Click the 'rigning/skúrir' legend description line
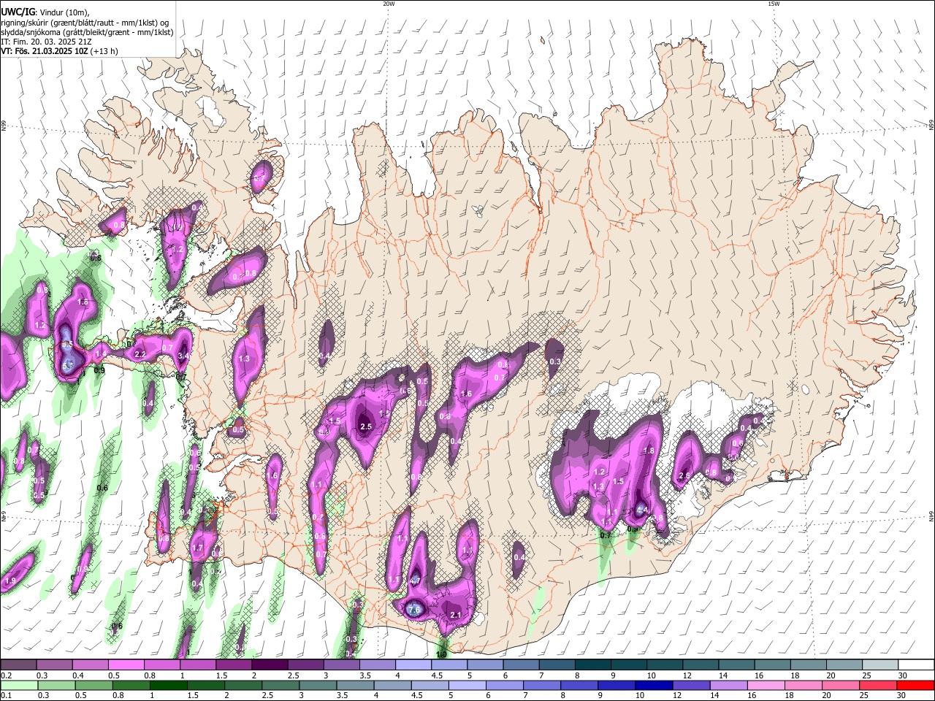Viewport: 935px width, 701px height. tap(84, 22)
